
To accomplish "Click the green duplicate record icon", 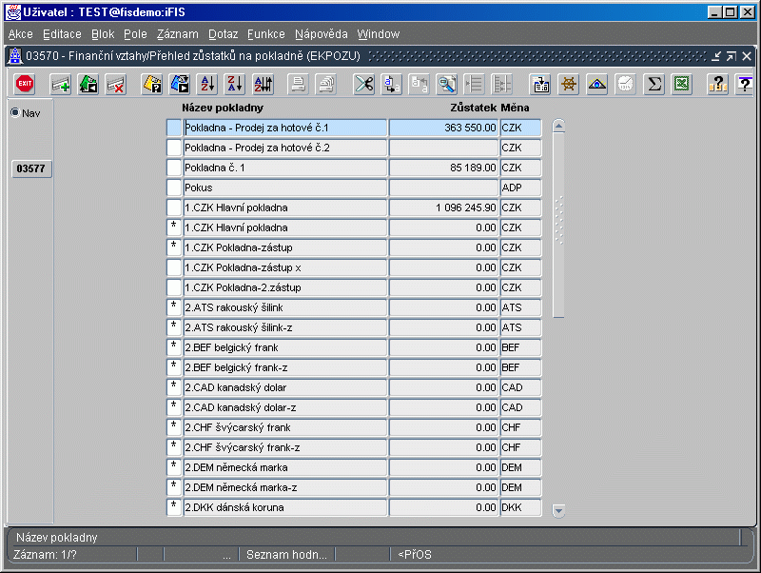I will click(x=88, y=84).
